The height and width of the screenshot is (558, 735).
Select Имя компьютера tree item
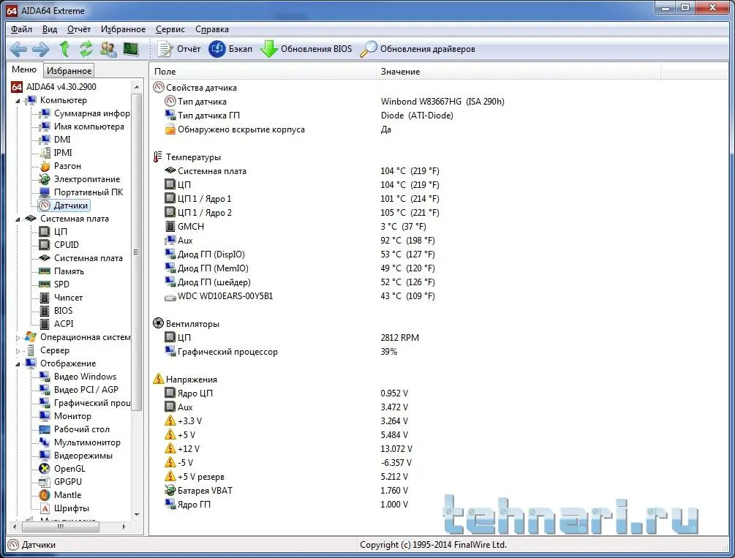point(82,126)
